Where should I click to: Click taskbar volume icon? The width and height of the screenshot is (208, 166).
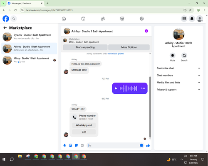[186, 156]
